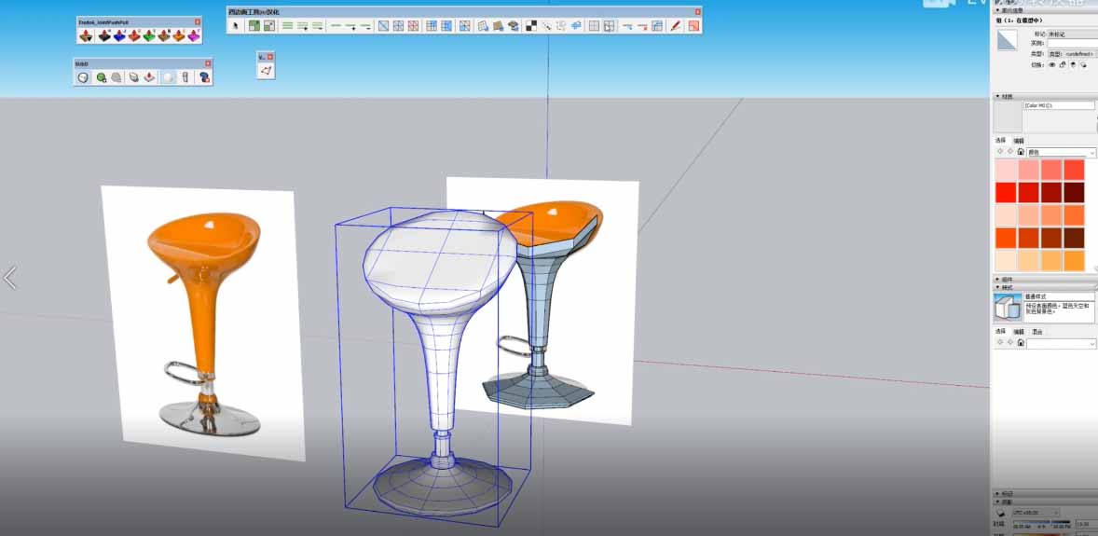
Task: Click the blue Joint Push Pull icon
Action: click(x=119, y=35)
